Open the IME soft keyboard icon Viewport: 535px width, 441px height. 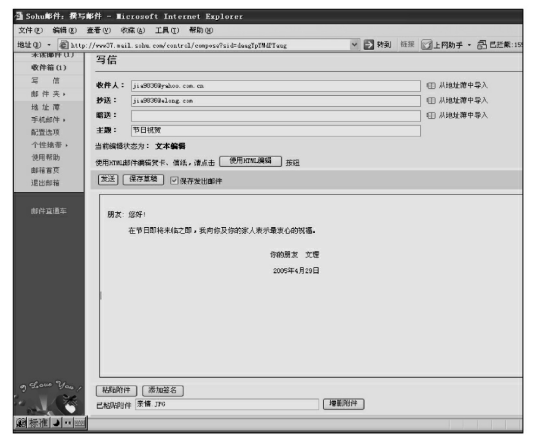(80, 423)
